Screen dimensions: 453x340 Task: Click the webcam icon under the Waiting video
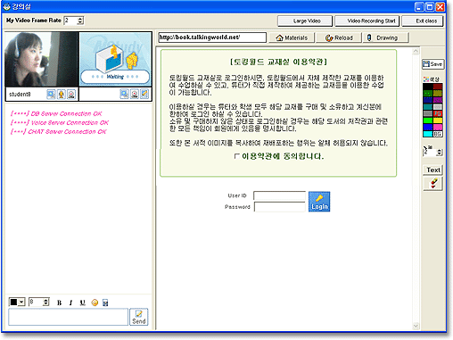click(135, 94)
